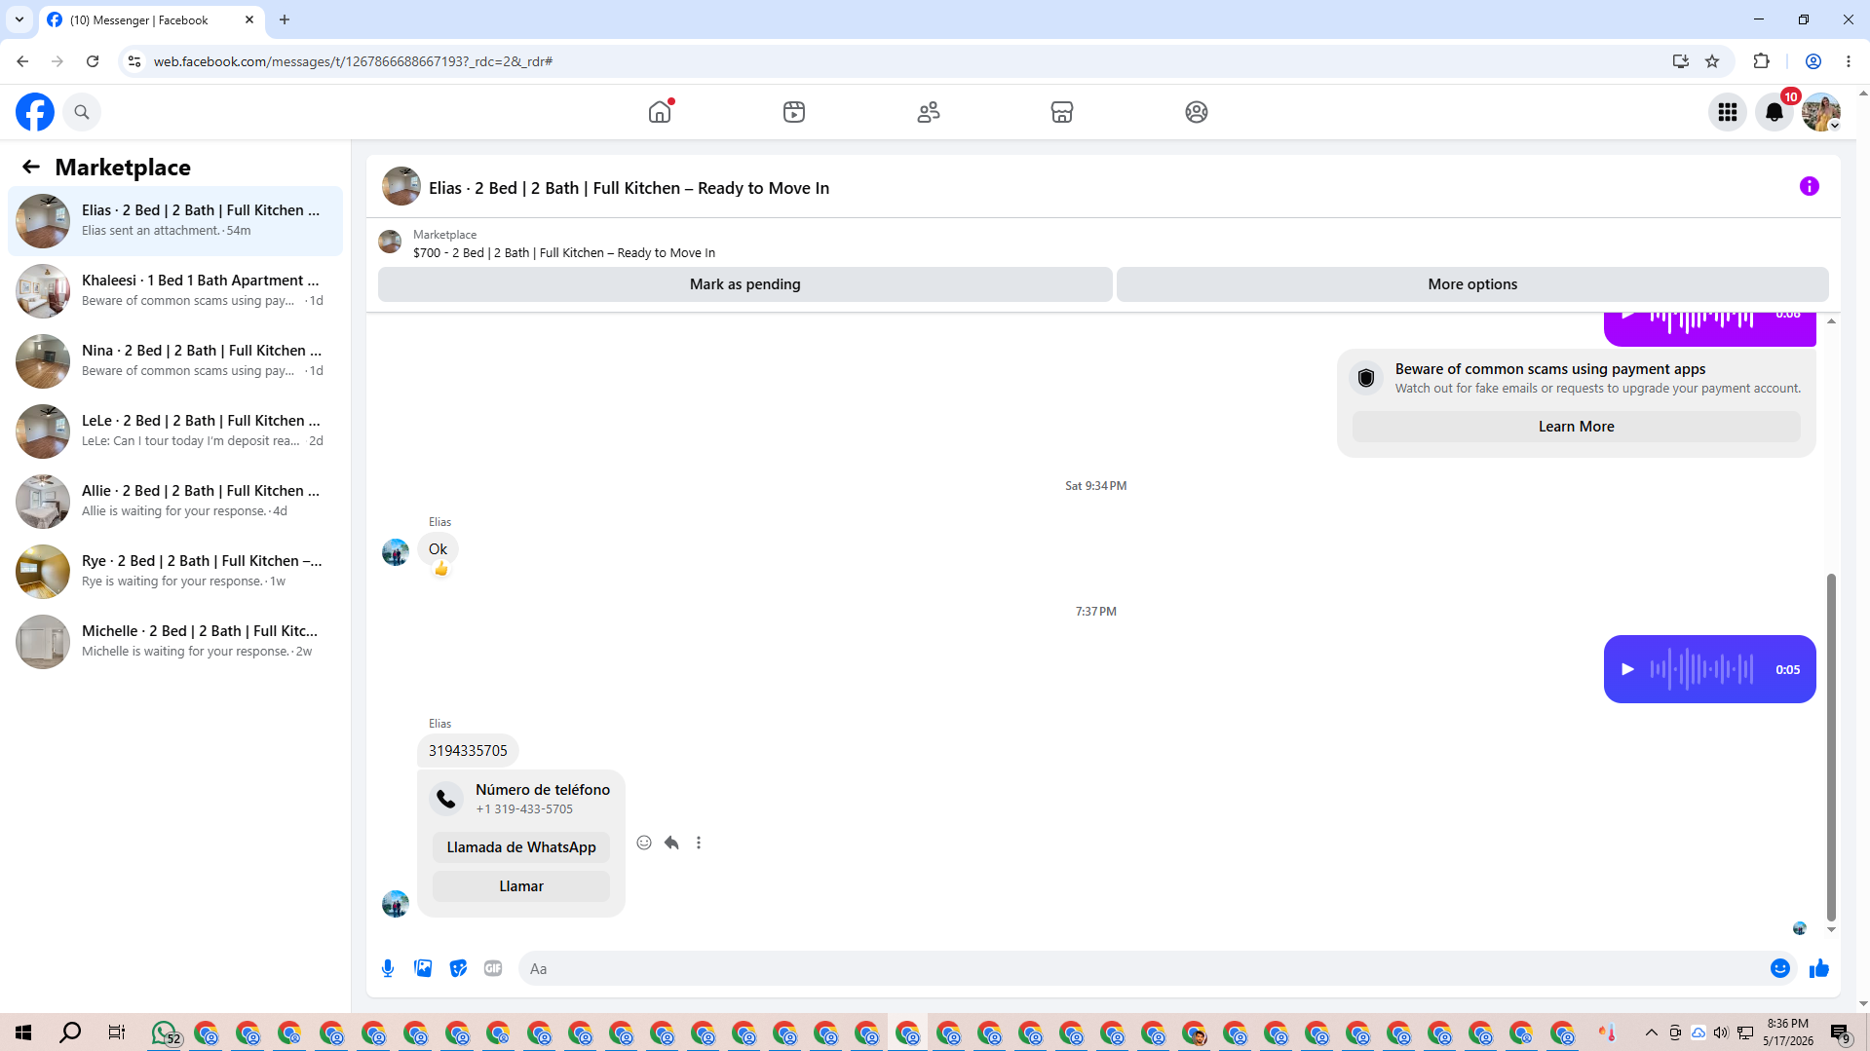Open the Facebook search icon
Image resolution: width=1870 pixels, height=1051 pixels.
(82, 112)
